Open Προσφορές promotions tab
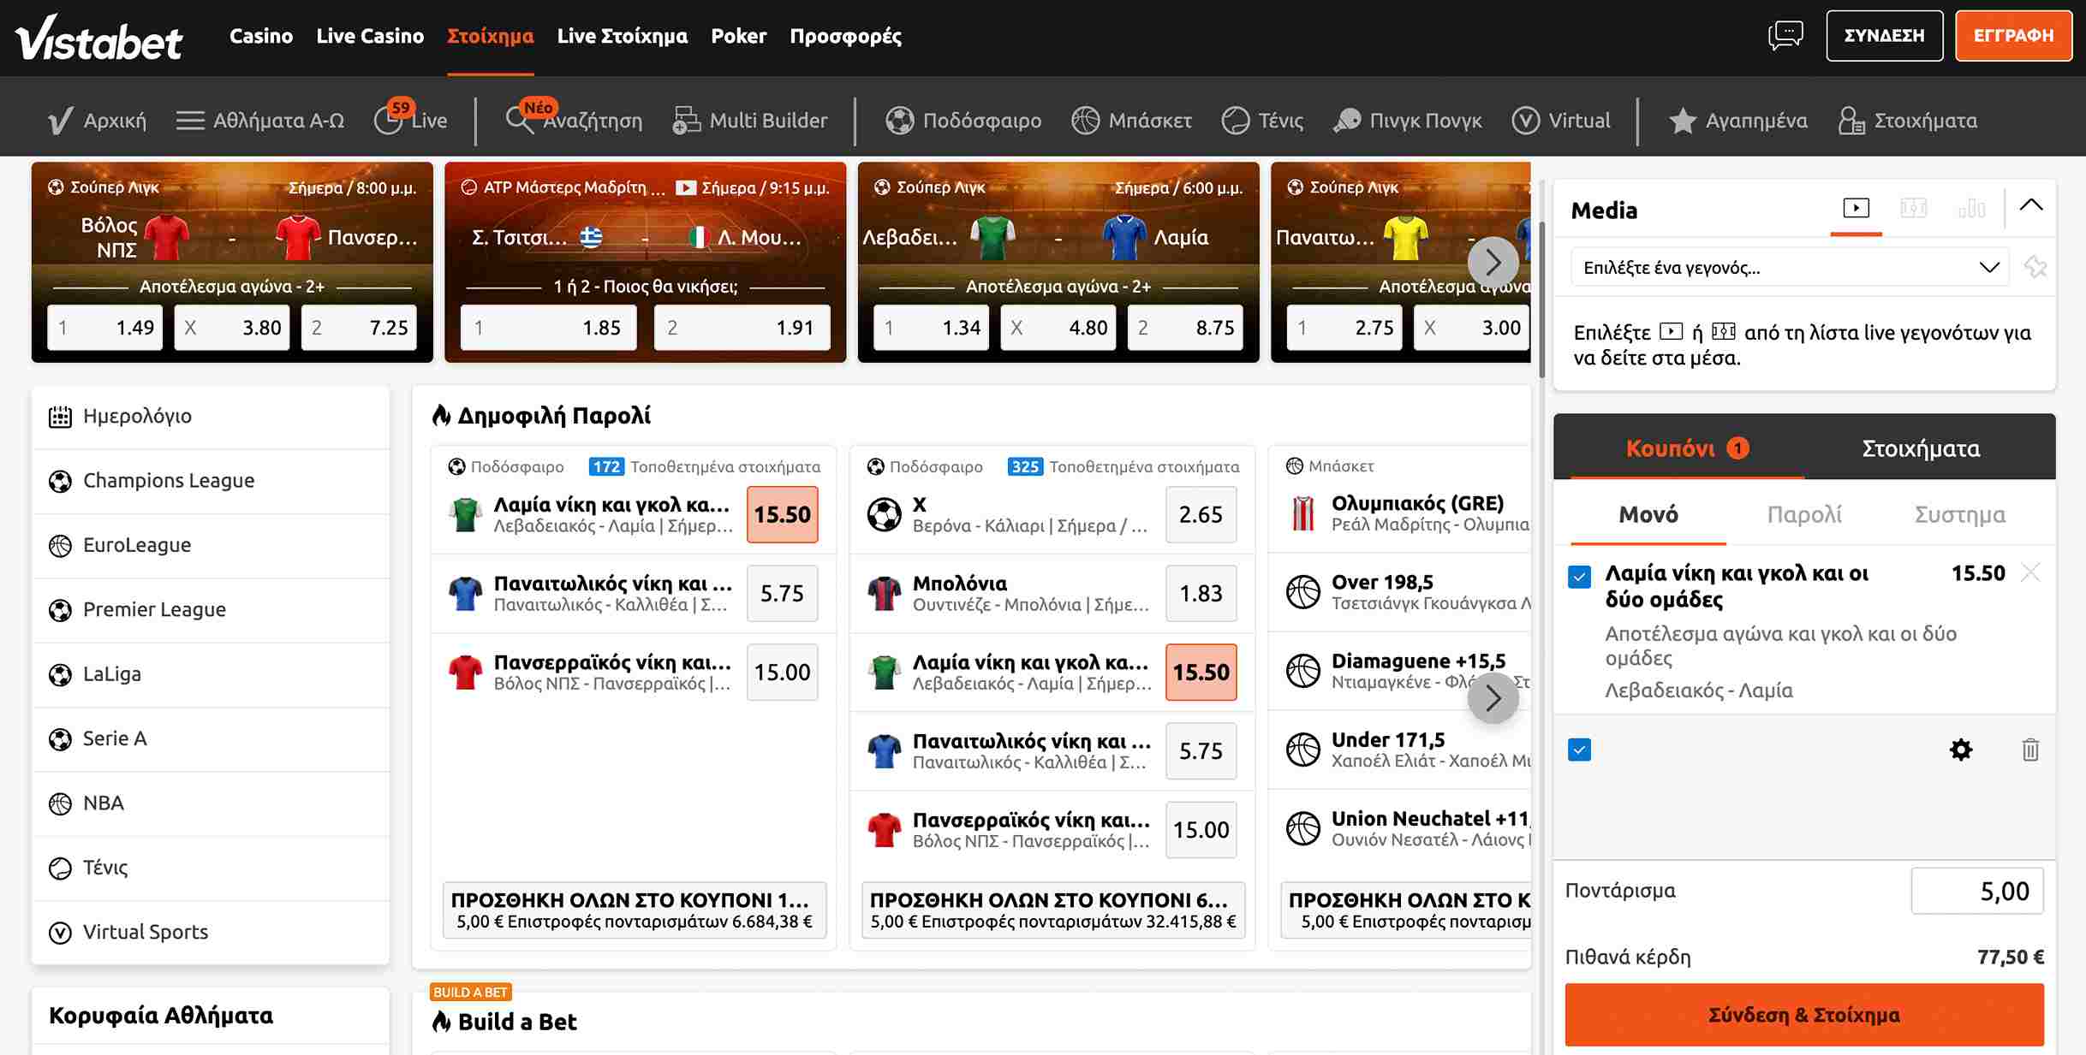The height and width of the screenshot is (1055, 2086). (845, 36)
